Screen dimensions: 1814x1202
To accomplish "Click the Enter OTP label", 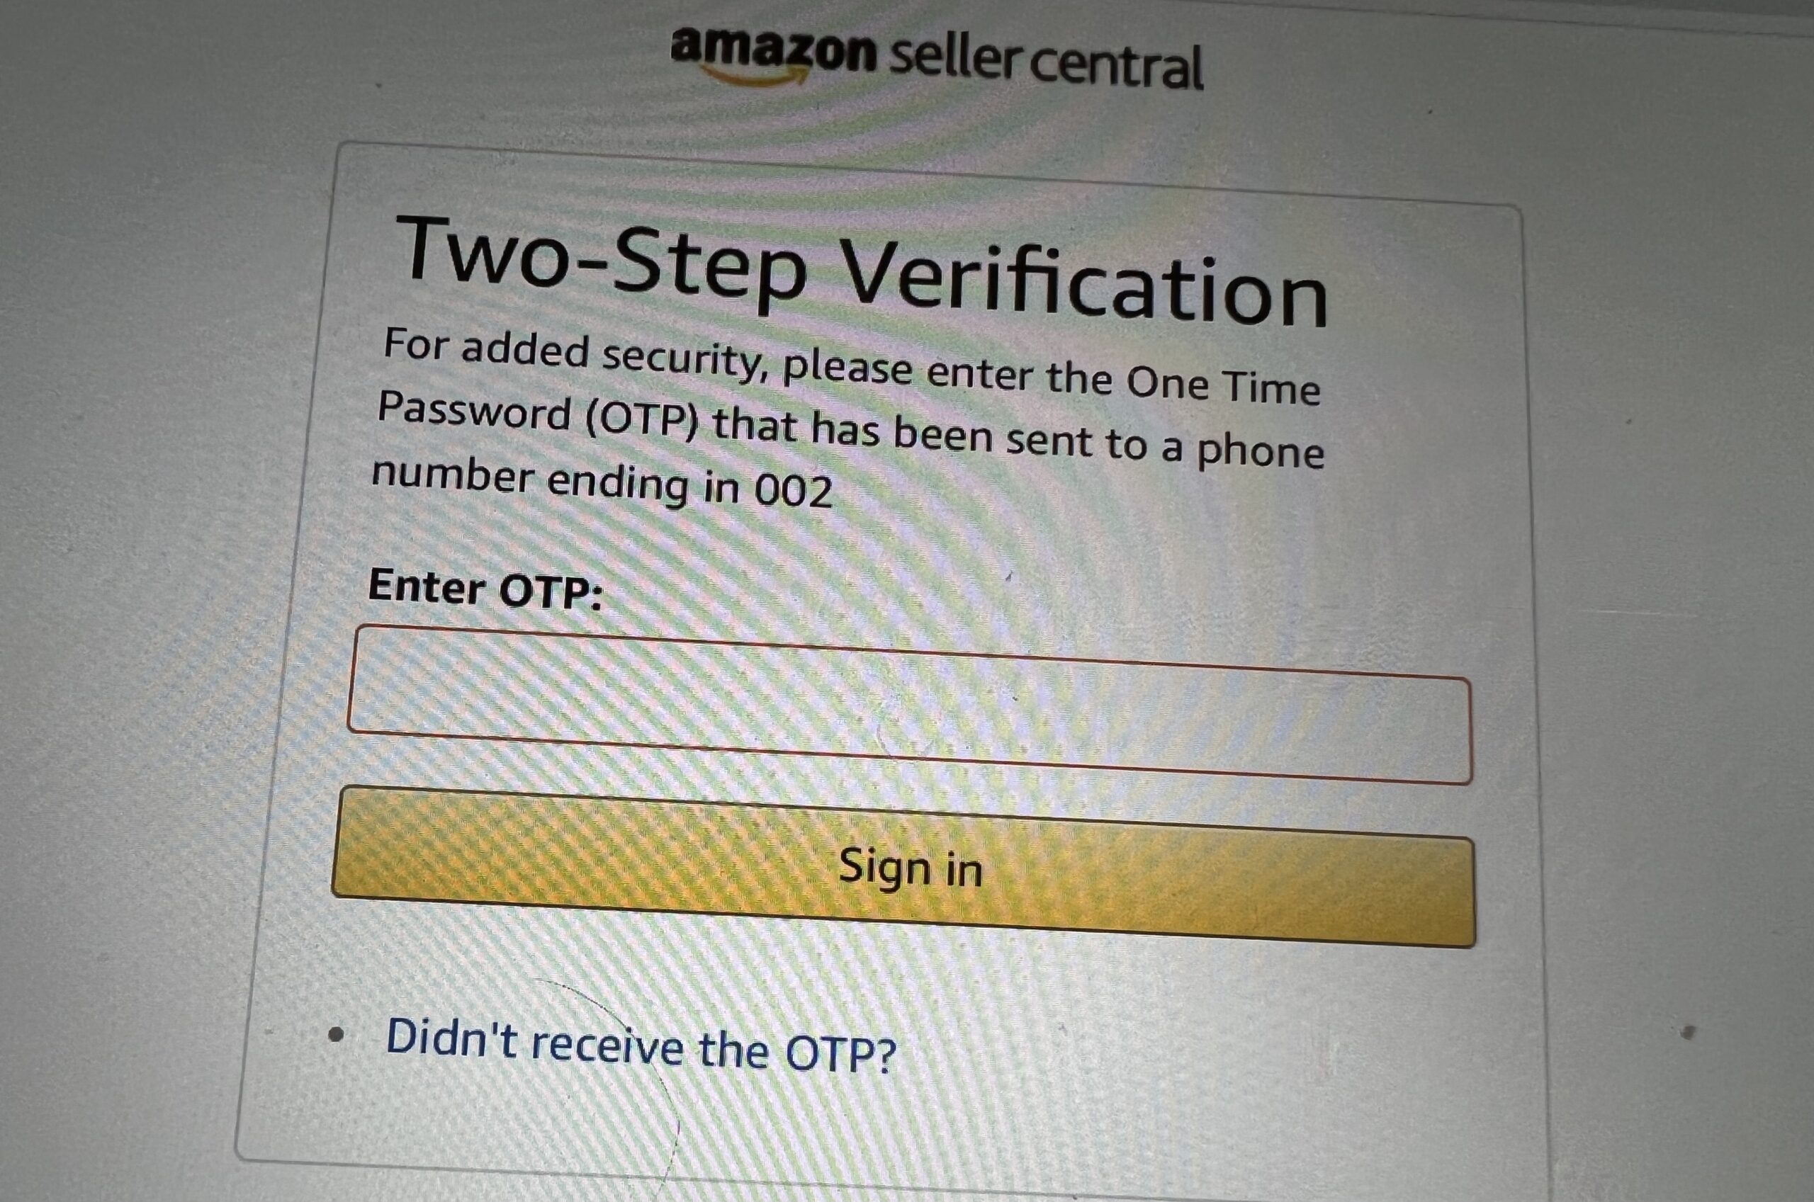I will [x=487, y=589].
